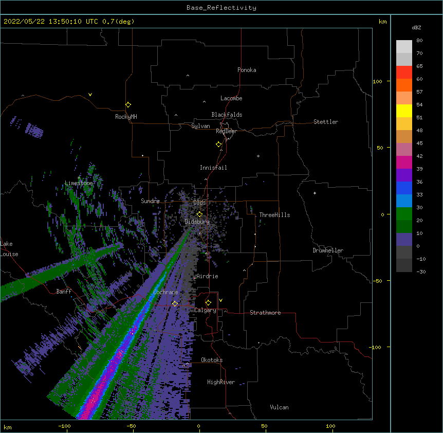Click the Banff label

pos(64,292)
